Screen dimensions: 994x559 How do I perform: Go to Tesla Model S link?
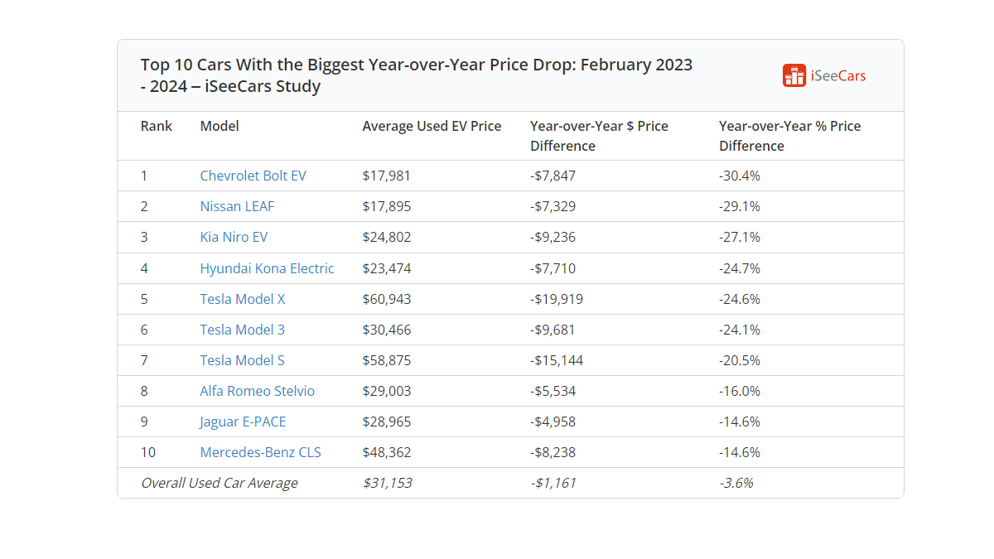242,360
